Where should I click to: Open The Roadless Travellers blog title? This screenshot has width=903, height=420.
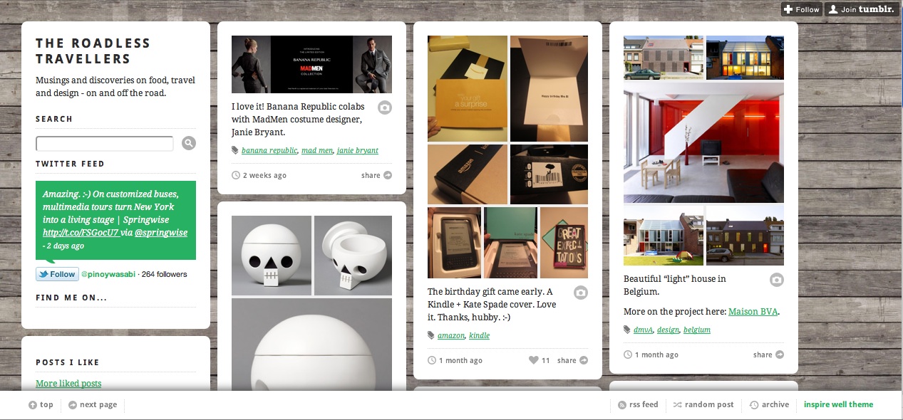[93, 51]
